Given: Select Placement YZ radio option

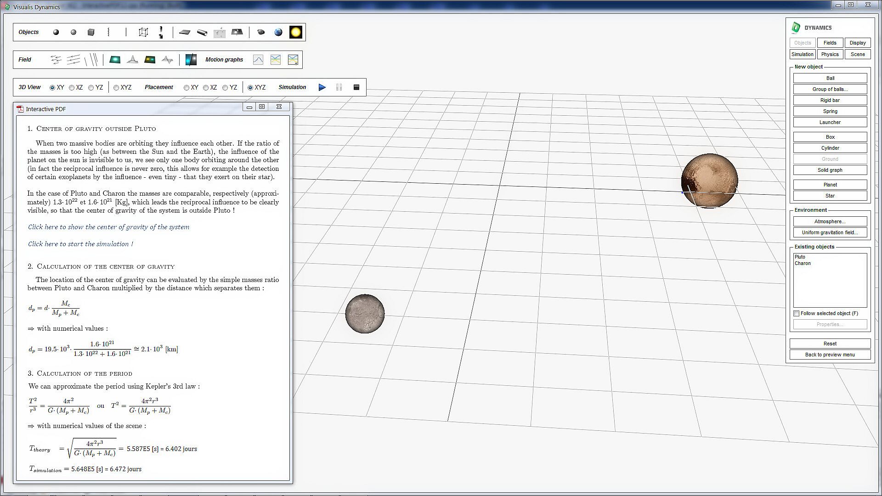Looking at the screenshot, I should pos(225,88).
